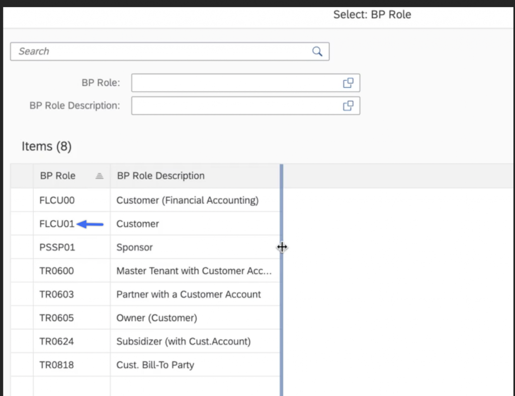This screenshot has height=396, width=515.
Task: Choose role code FLCU01
Action: (57, 224)
